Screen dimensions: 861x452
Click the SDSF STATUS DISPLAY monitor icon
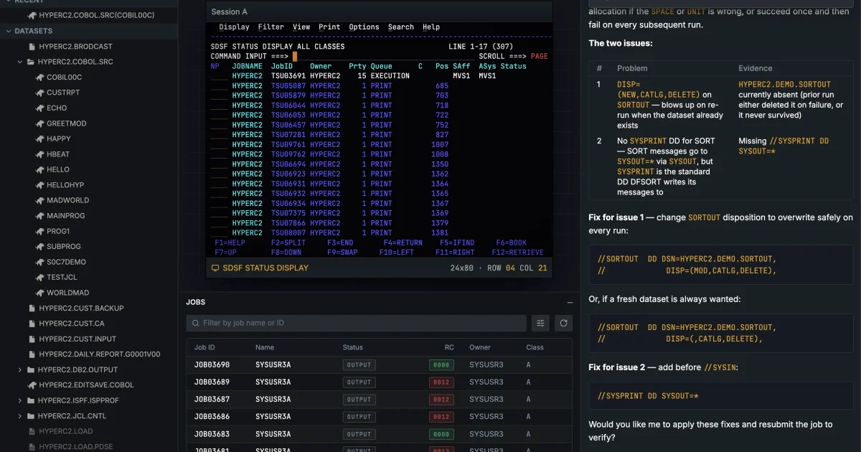(x=215, y=268)
